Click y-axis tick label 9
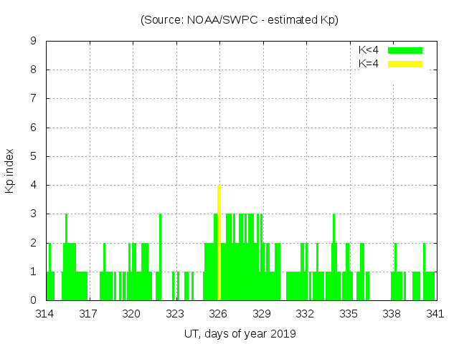The width and height of the screenshot is (459, 344). (34, 42)
